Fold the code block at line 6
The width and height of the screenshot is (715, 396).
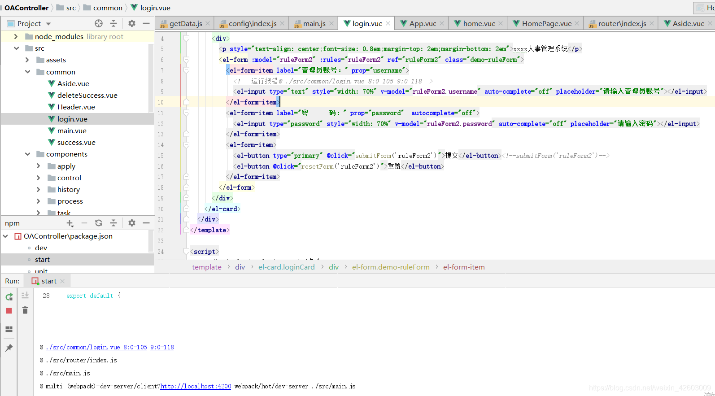(x=186, y=60)
